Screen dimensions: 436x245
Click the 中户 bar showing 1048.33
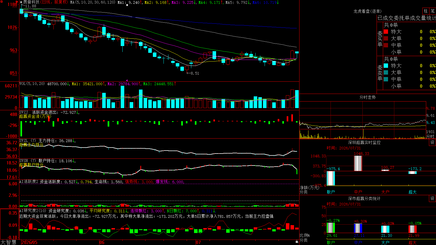(358, 163)
